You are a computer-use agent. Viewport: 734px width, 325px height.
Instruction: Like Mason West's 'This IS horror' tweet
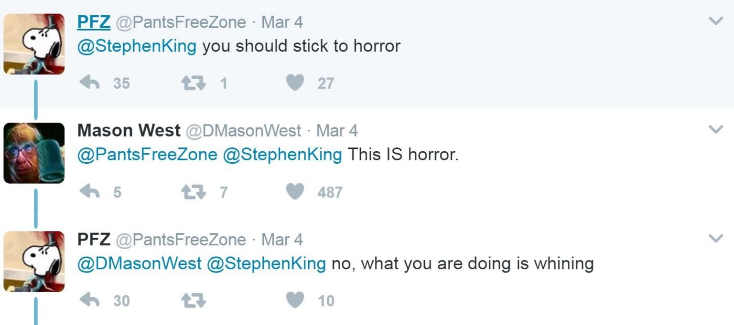coord(296,193)
